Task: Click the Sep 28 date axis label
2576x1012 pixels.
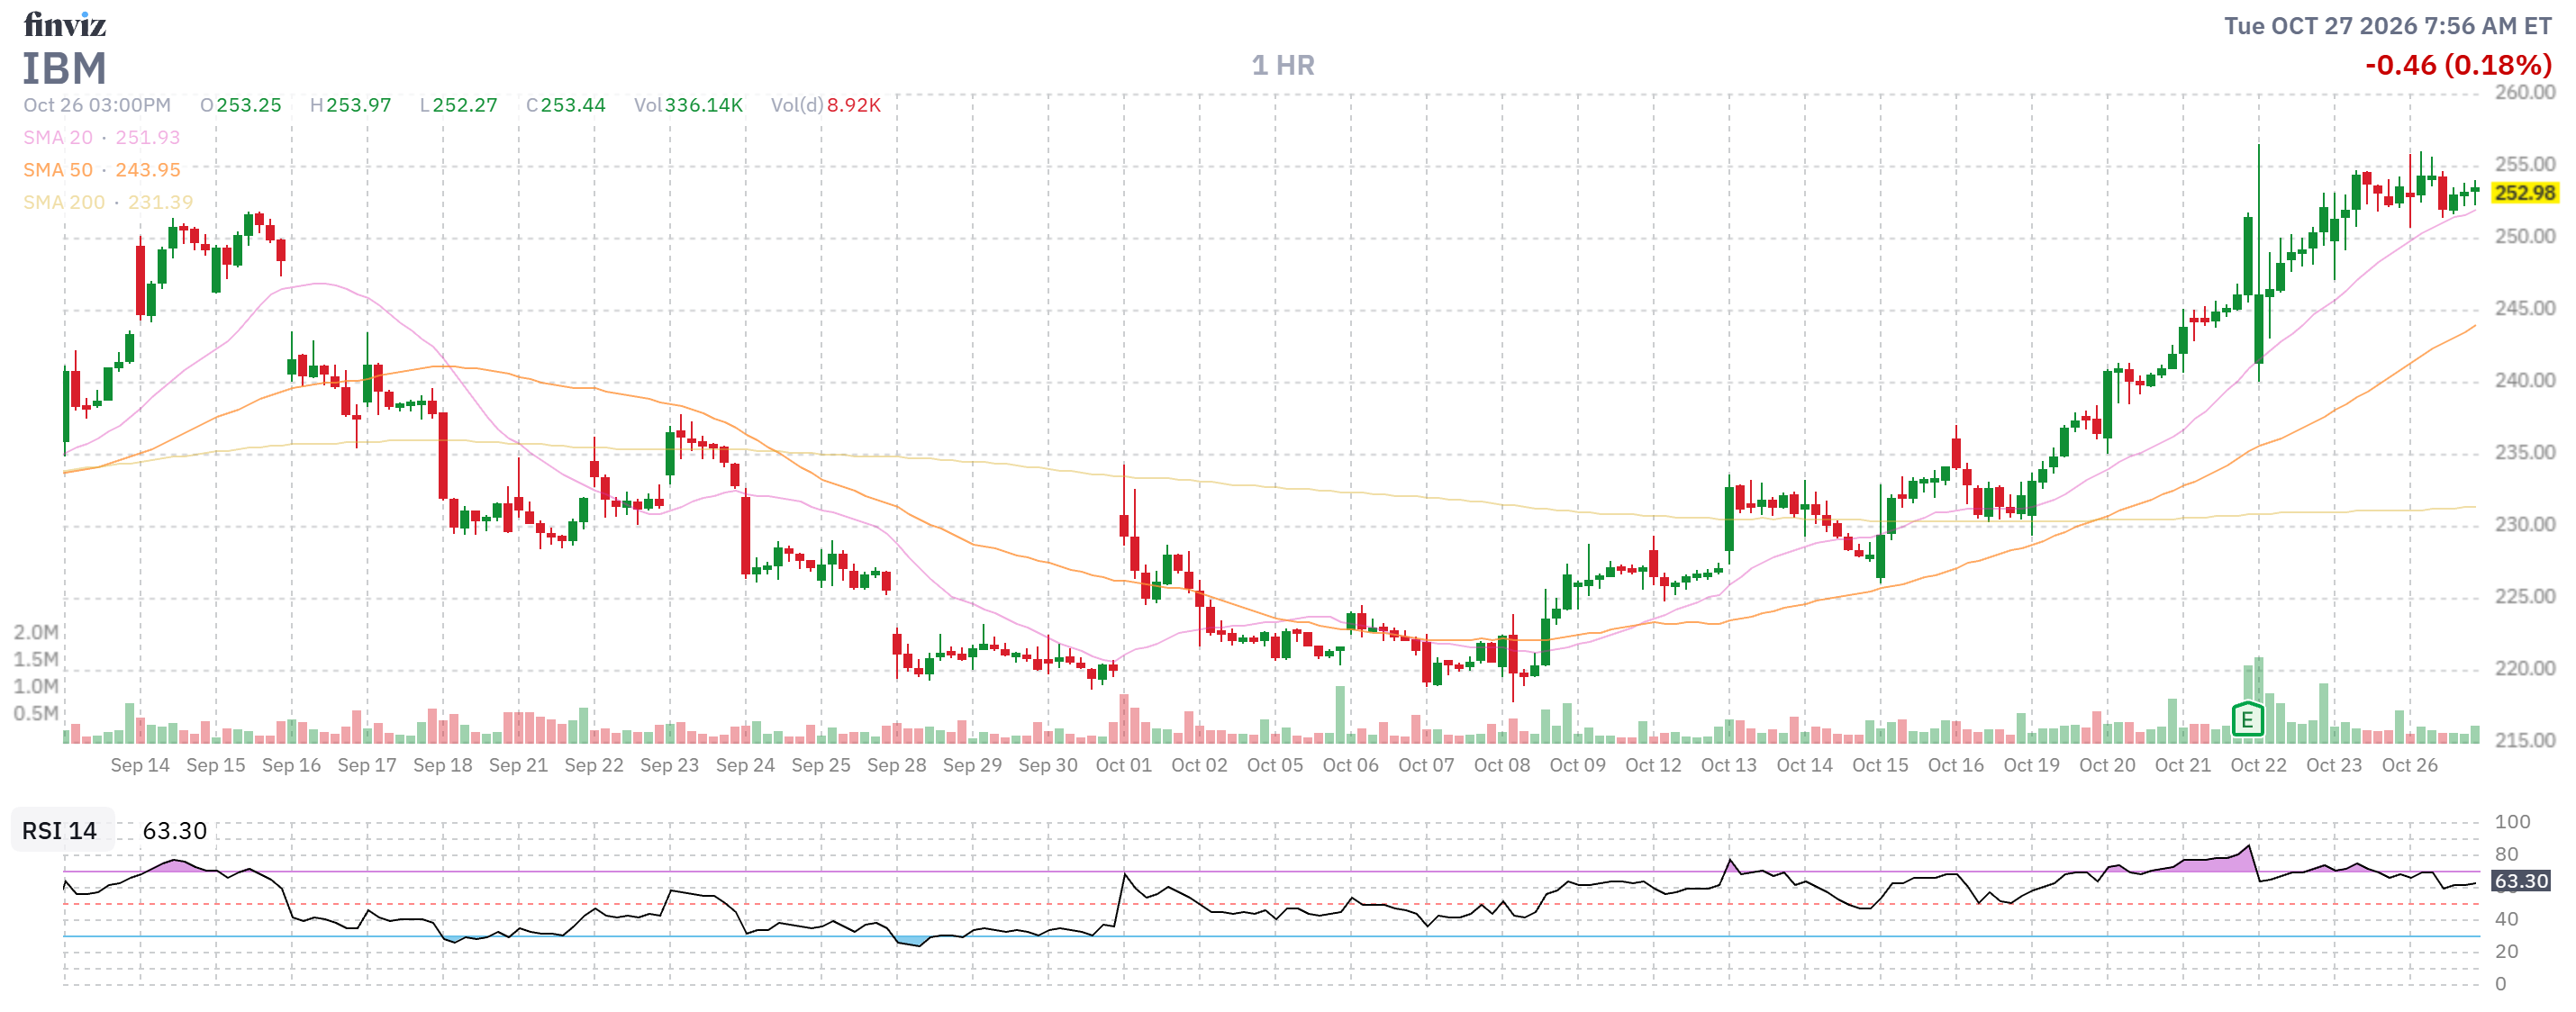Action: (x=897, y=765)
